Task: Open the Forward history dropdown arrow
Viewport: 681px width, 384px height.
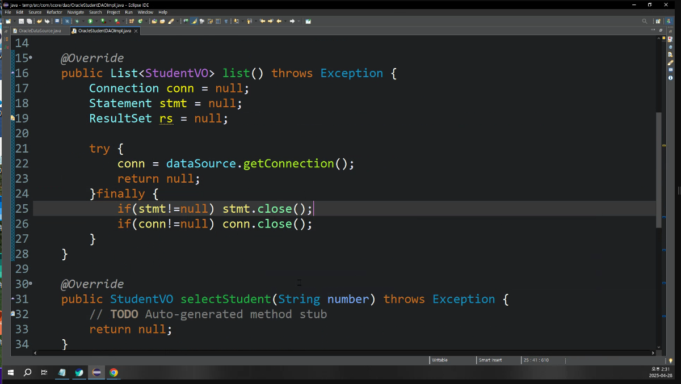Action: (x=299, y=21)
